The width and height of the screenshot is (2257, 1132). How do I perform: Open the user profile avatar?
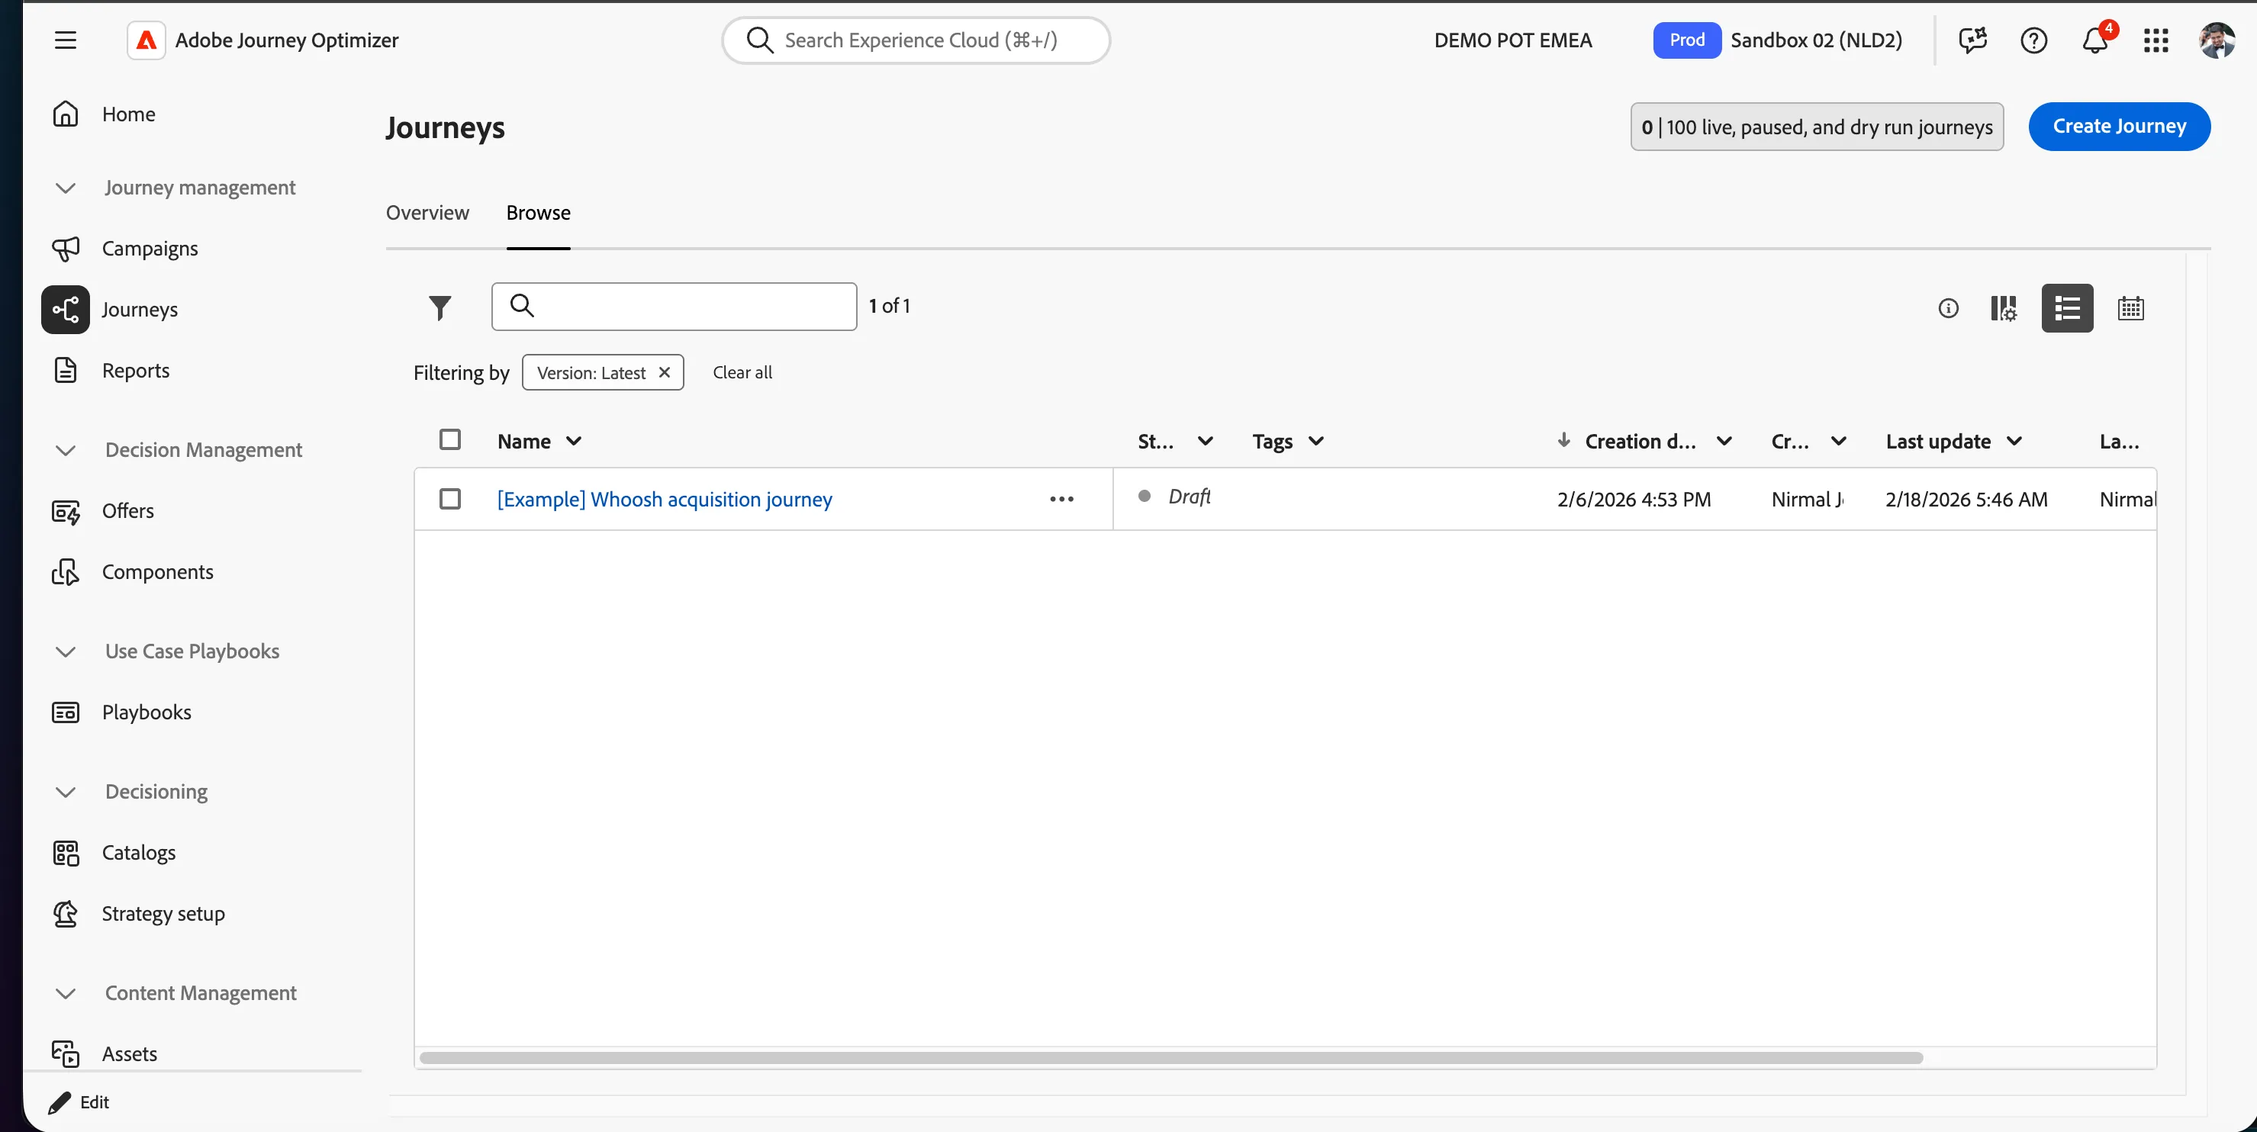click(x=2217, y=40)
